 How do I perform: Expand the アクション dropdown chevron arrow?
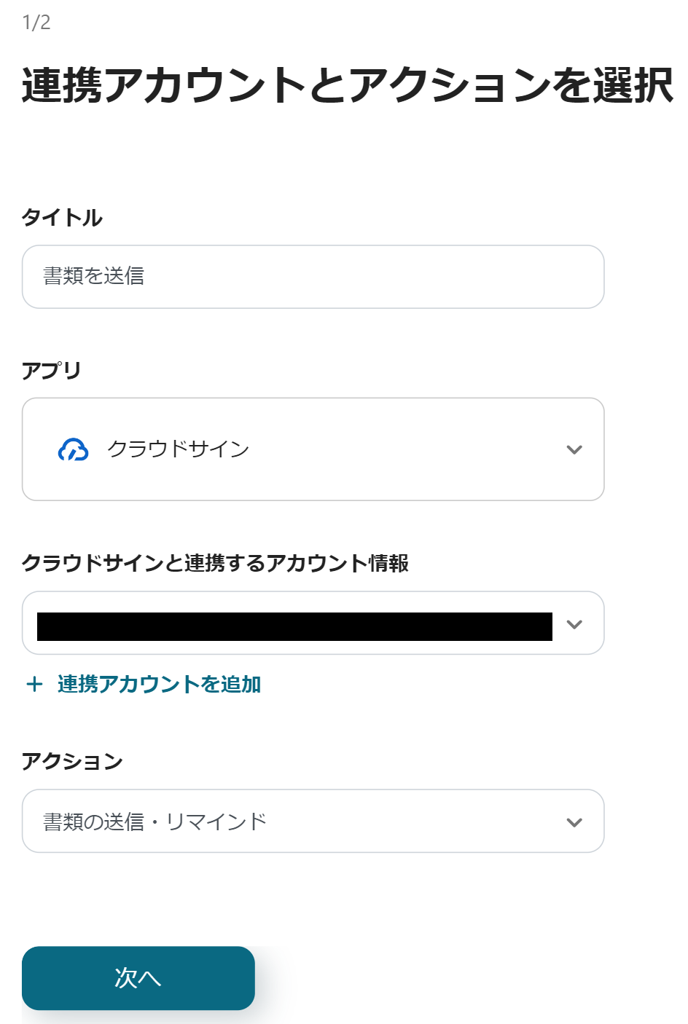coord(574,822)
